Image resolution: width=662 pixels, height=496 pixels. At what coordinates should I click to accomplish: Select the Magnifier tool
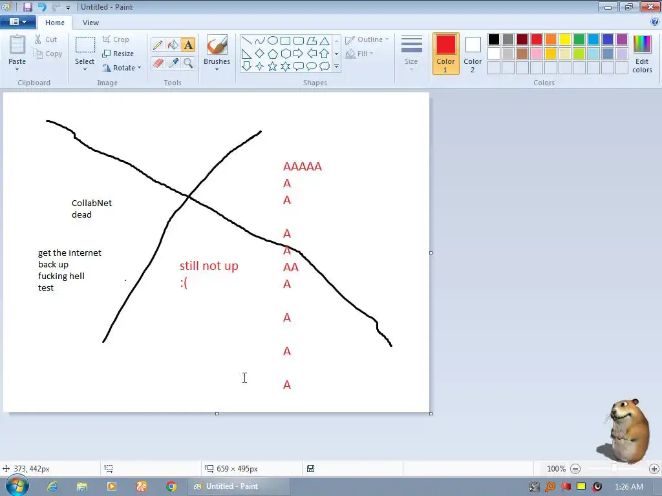tap(188, 63)
